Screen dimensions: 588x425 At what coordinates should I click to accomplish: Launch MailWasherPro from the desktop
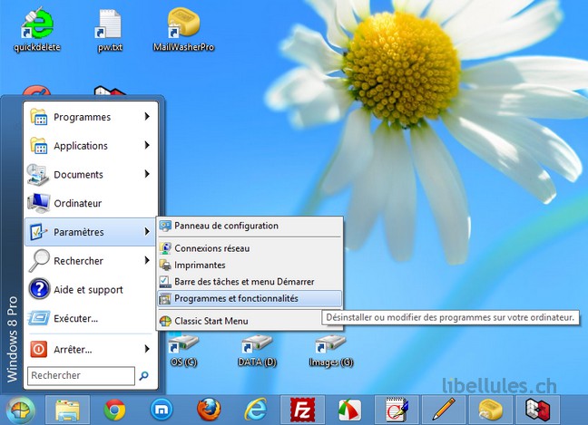click(x=182, y=27)
